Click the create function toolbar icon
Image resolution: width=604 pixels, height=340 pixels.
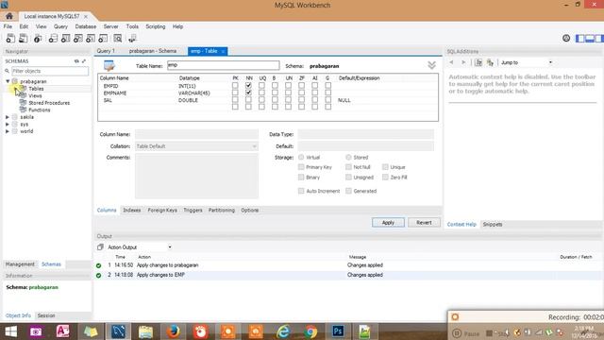(103, 38)
